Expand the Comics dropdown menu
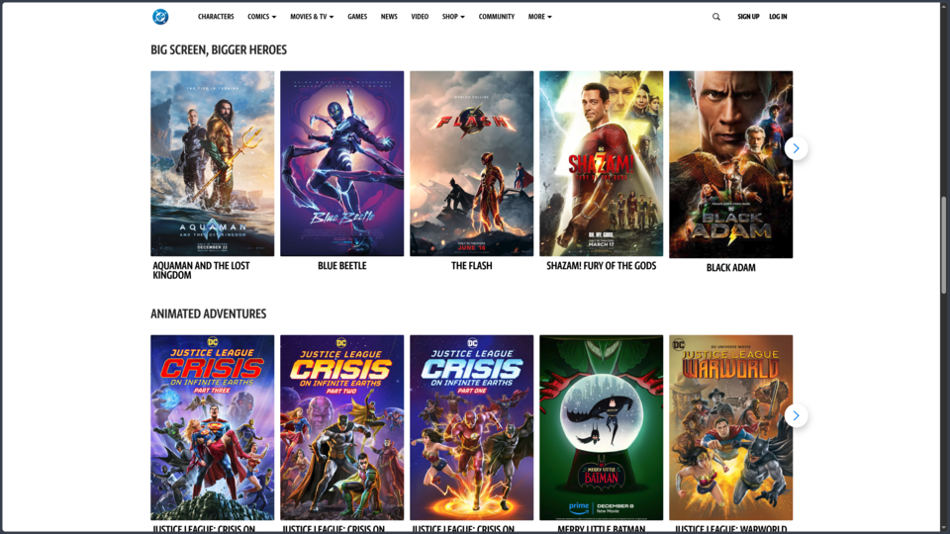The width and height of the screenshot is (950, 534). click(261, 17)
